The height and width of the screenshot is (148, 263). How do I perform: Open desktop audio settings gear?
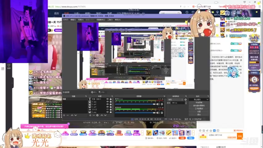click(x=162, y=113)
